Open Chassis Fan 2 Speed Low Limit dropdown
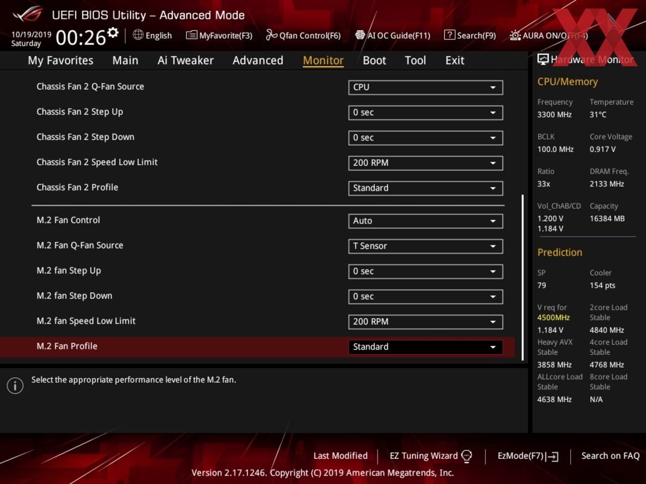Screen dimensions: 646x484 (x=426, y=163)
